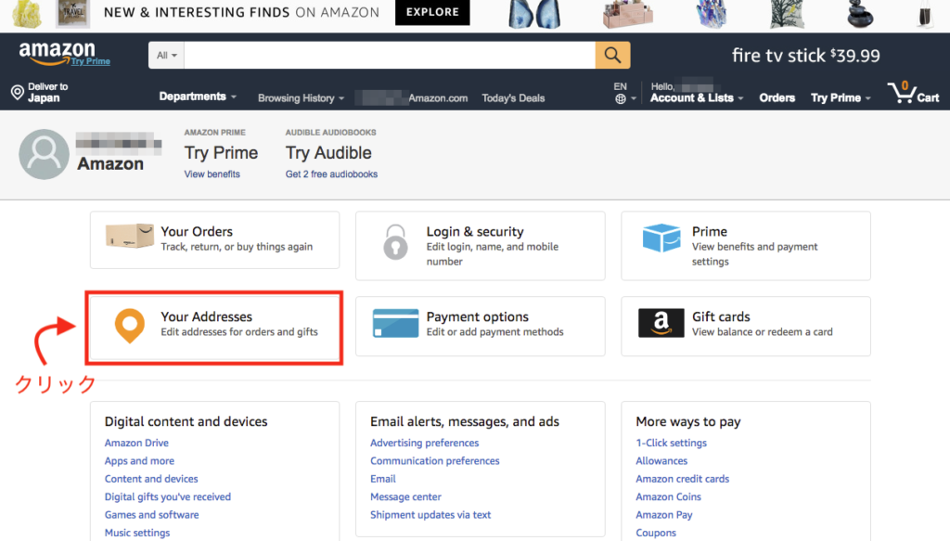Open Shipment updates via text link
Viewport: 950px width, 541px height.
pos(430,515)
